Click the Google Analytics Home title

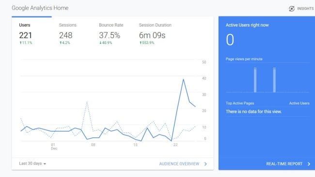tap(40, 8)
